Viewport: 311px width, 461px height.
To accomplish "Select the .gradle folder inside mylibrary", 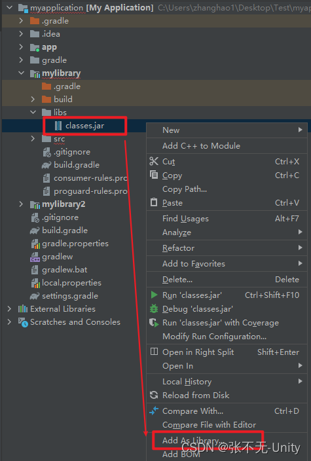I will click(x=67, y=86).
